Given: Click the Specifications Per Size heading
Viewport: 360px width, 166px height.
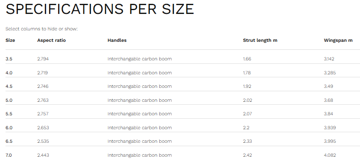Looking at the screenshot, I should [100, 9].
